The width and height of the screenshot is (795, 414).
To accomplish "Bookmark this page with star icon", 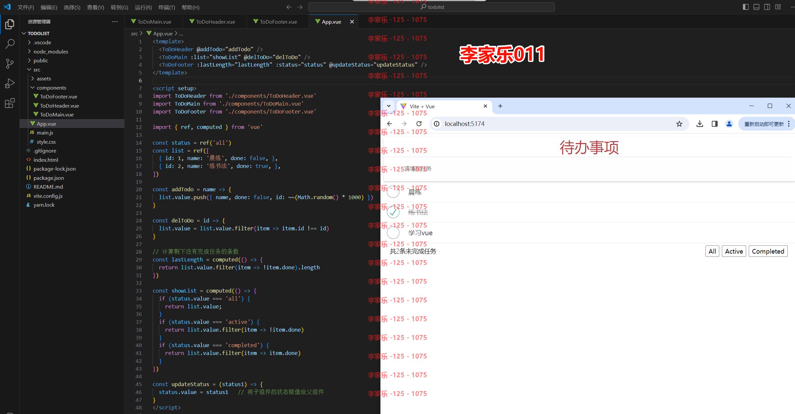I will click(x=679, y=124).
